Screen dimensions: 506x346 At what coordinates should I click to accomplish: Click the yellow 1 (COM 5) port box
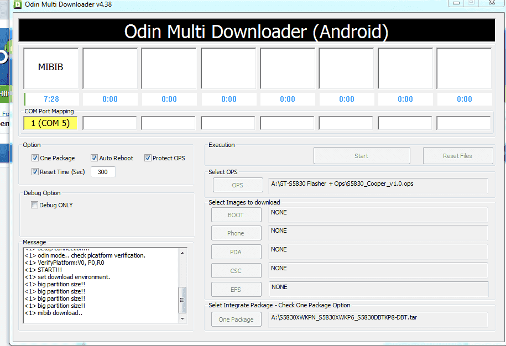pos(50,123)
